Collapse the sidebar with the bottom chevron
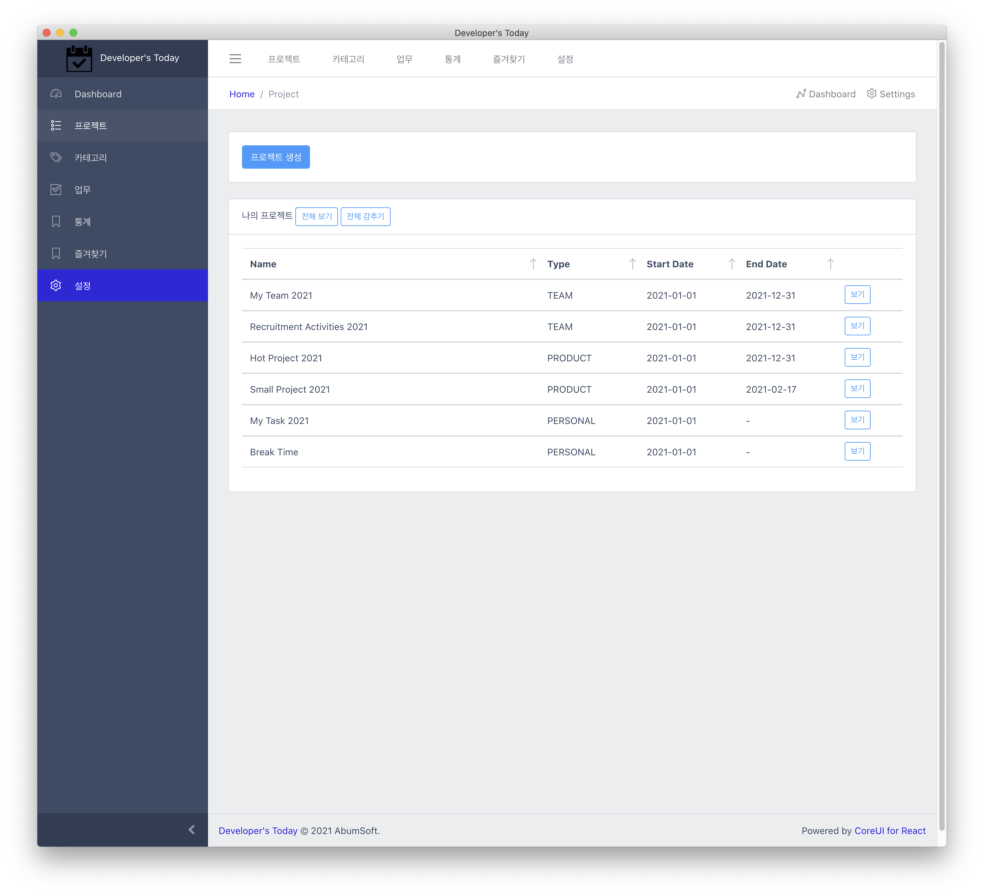Screen dimensions: 984x896 click(x=192, y=830)
